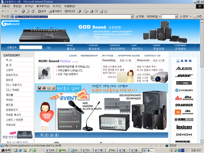Click the floppy save icon on banner
This screenshot has height=153, width=204.
point(40,88)
